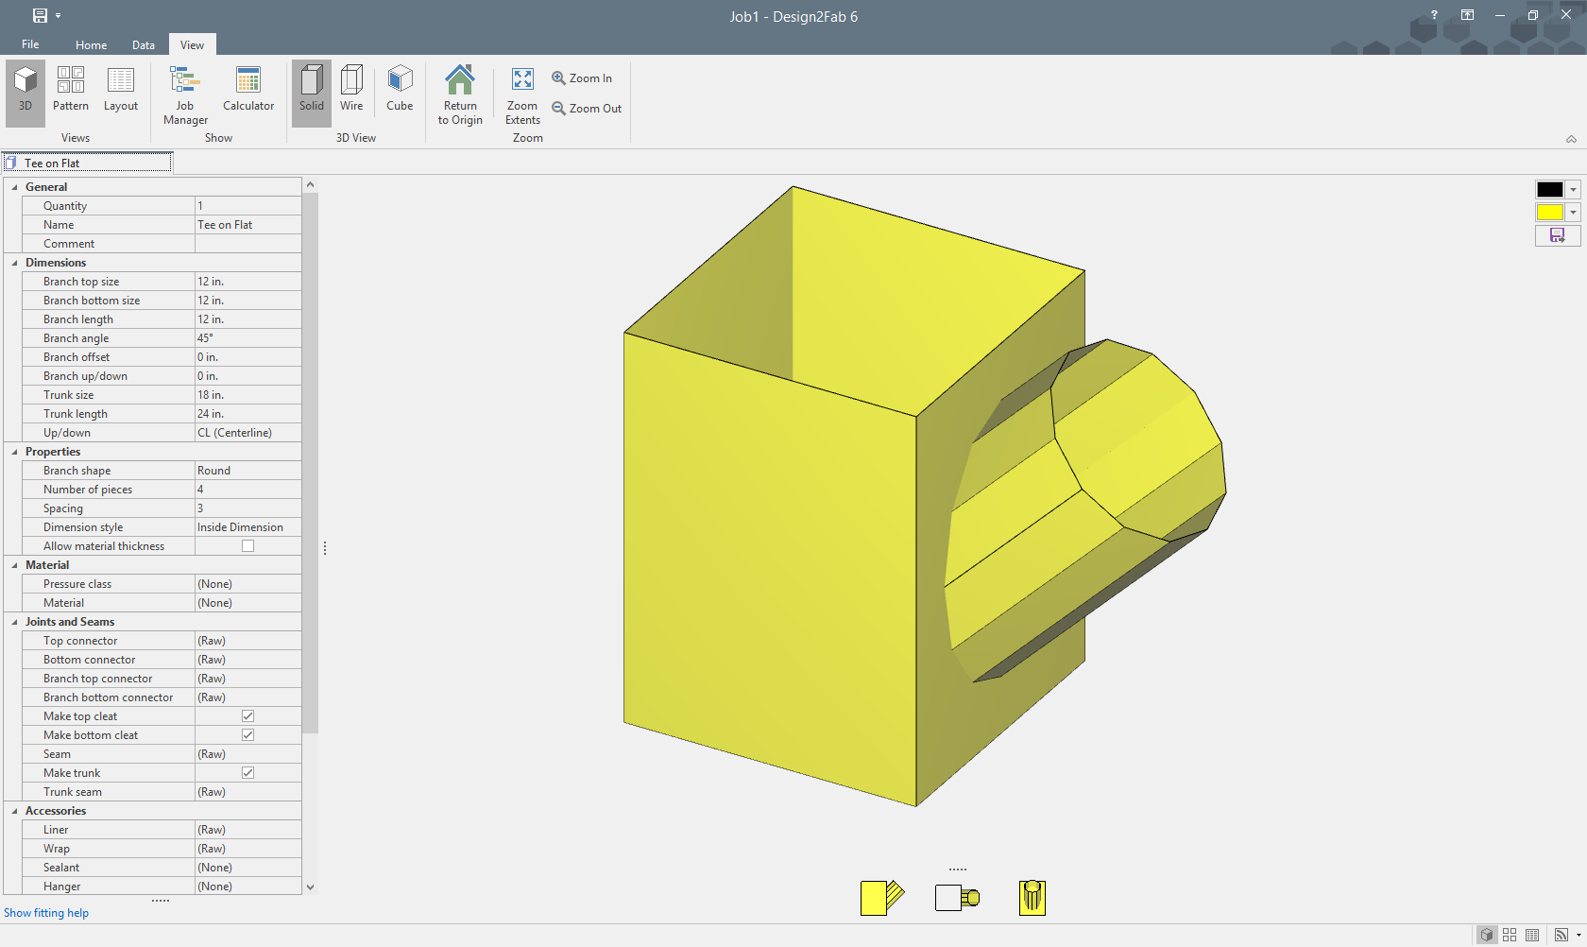Open quick access toolbar dropdown arrow
The image size is (1587, 947).
click(59, 16)
